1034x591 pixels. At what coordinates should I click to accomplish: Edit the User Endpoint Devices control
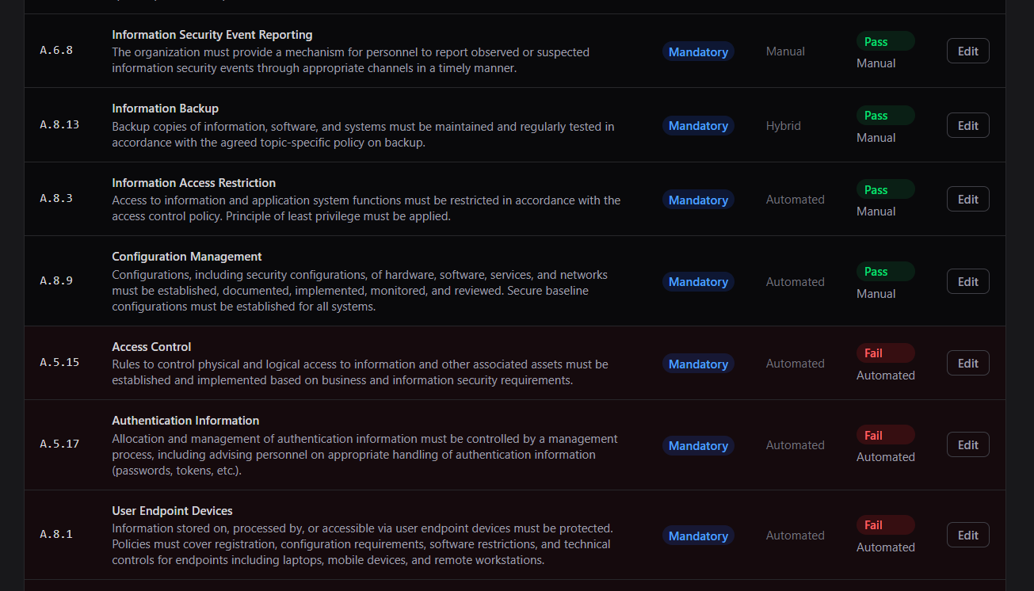pos(967,535)
